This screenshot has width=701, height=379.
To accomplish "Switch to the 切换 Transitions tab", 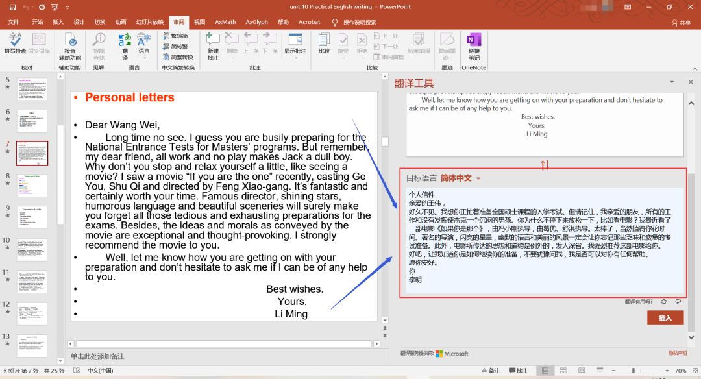I will coord(100,22).
